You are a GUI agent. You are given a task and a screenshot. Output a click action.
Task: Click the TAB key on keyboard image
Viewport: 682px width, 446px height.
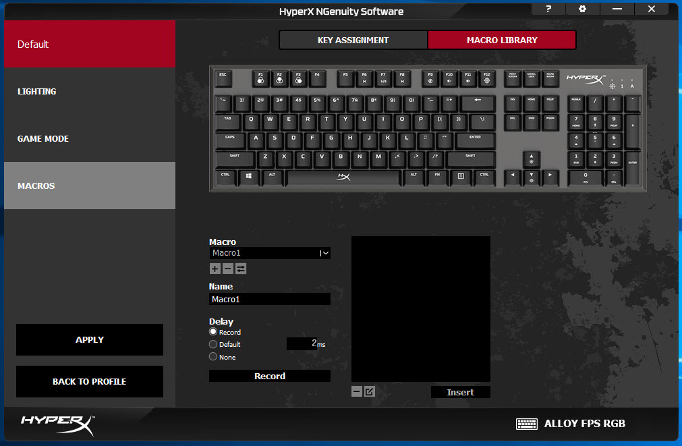[x=228, y=122]
